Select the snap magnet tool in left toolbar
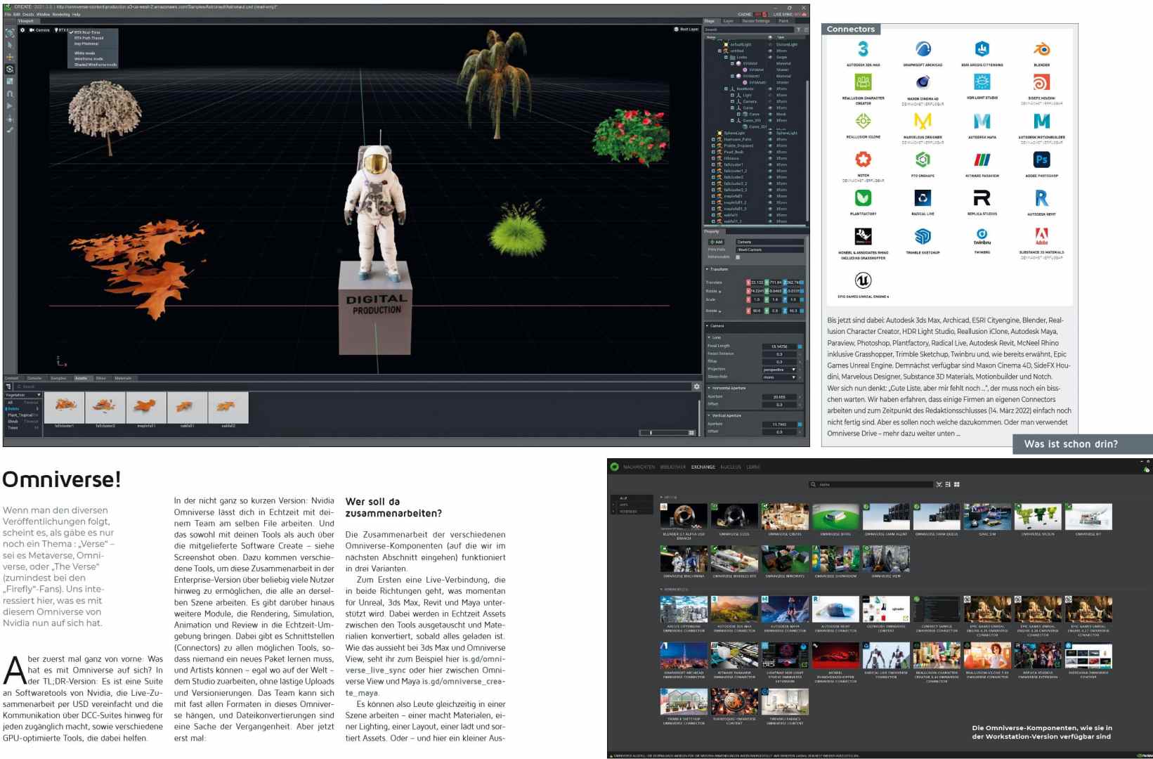This screenshot has height=759, width=1153. click(x=10, y=93)
